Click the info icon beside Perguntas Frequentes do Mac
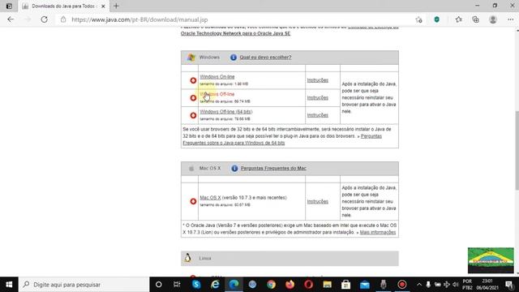This screenshot has width=519, height=292. (x=234, y=169)
